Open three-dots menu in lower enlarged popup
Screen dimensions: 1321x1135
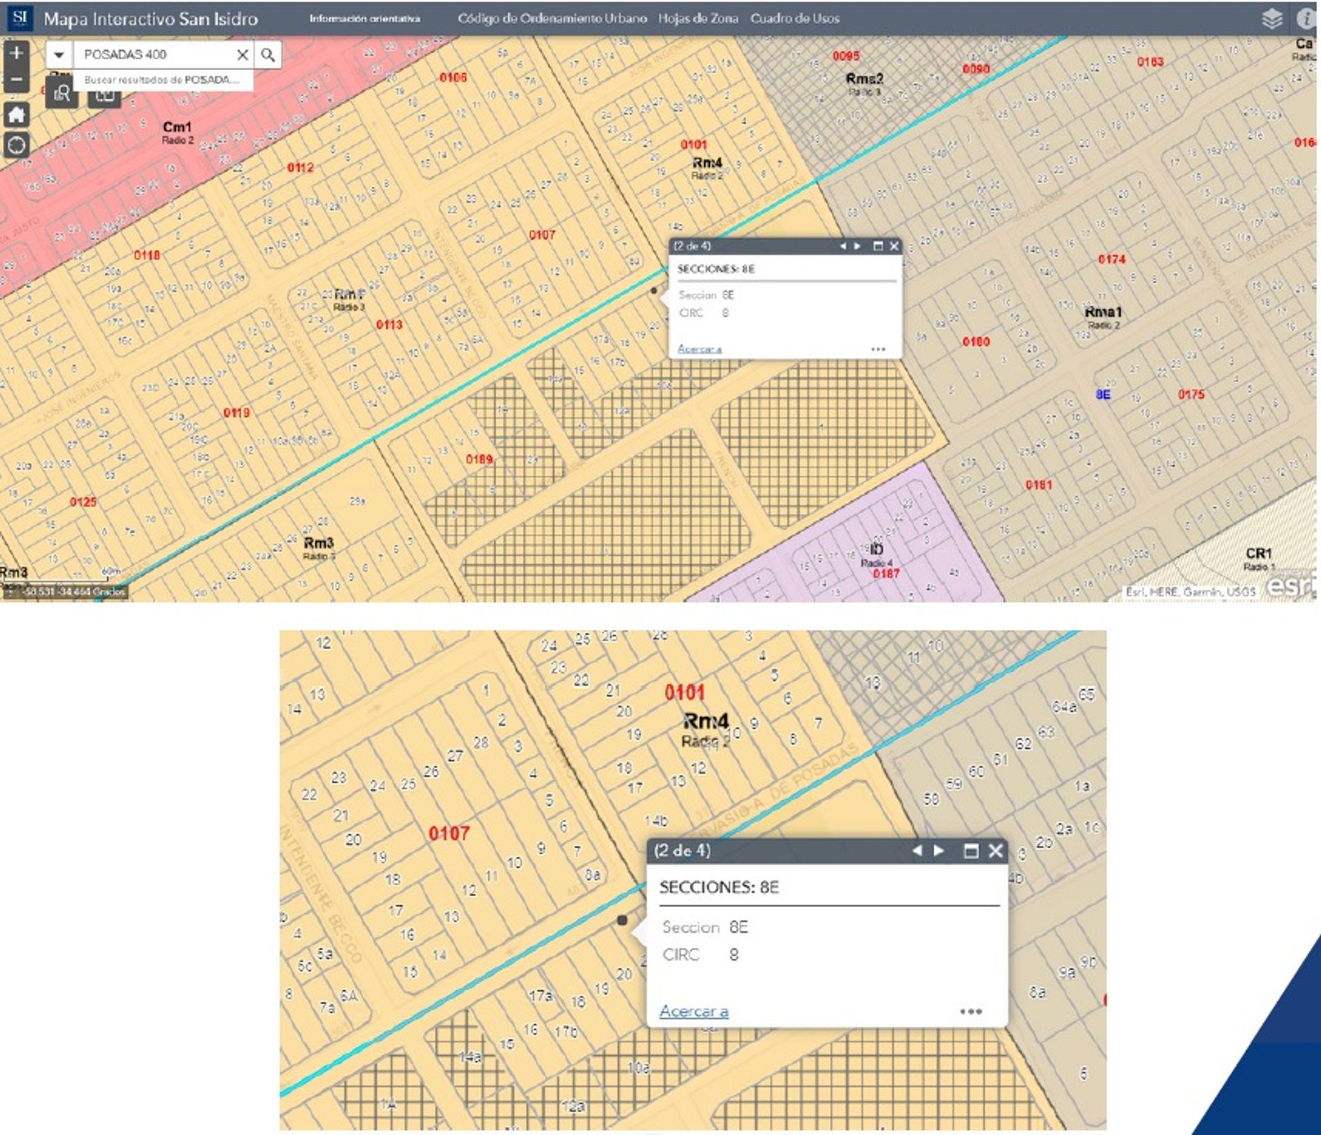coord(970,1011)
